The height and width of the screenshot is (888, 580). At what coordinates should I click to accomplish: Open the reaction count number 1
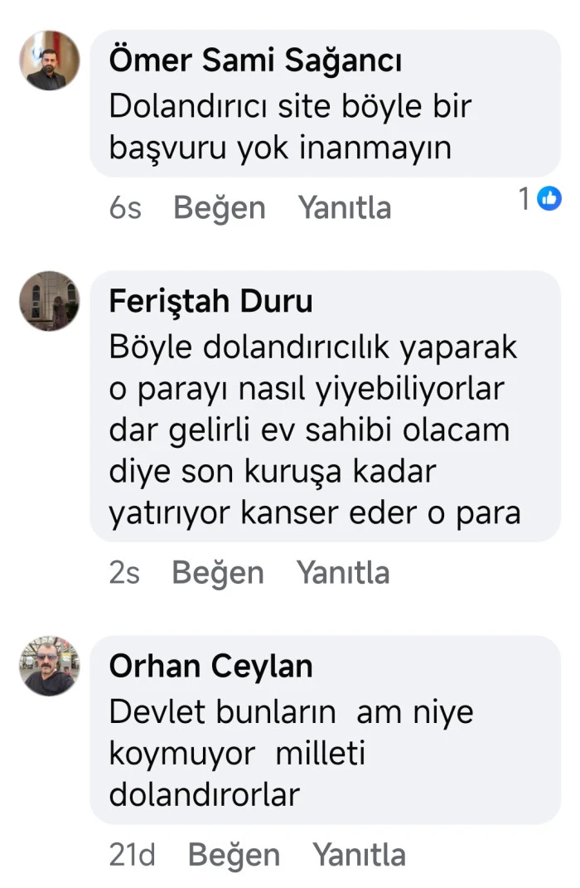click(524, 199)
